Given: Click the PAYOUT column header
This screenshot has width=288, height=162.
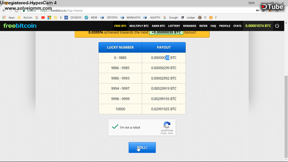Looking at the screenshot, I should click(x=164, y=47).
